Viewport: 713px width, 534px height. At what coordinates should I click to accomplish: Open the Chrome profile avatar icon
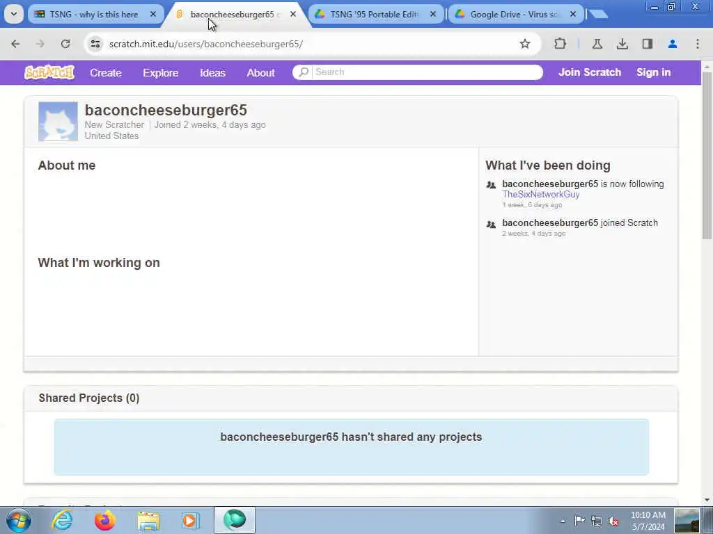click(x=673, y=44)
